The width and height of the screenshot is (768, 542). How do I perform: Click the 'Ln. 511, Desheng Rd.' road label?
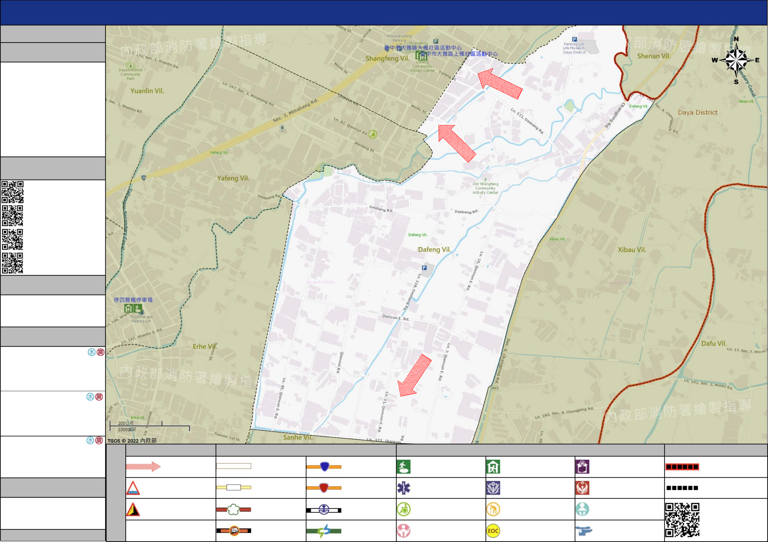527,121
